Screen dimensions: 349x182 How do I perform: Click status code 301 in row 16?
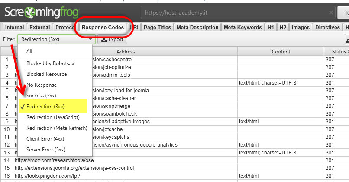pos(330,176)
